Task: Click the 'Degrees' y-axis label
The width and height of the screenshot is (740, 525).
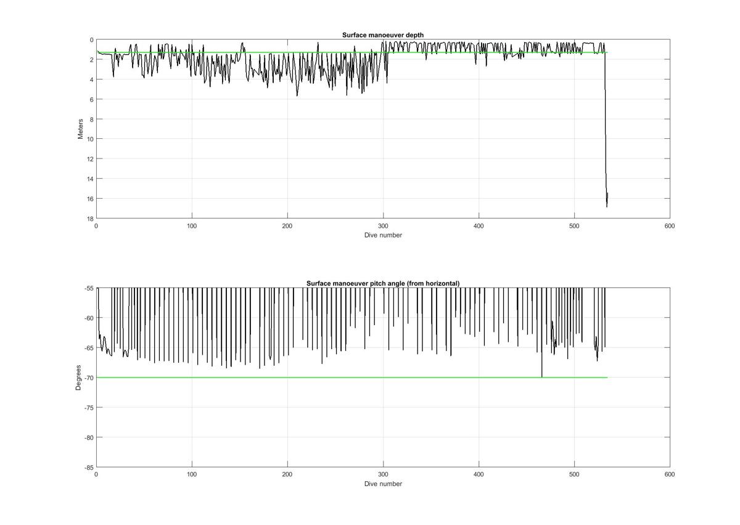Action: point(78,378)
